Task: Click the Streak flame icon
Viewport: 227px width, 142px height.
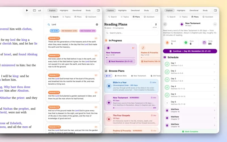Action: (x=167, y=43)
